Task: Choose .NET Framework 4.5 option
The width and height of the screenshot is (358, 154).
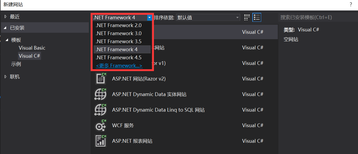Action: tap(122, 58)
